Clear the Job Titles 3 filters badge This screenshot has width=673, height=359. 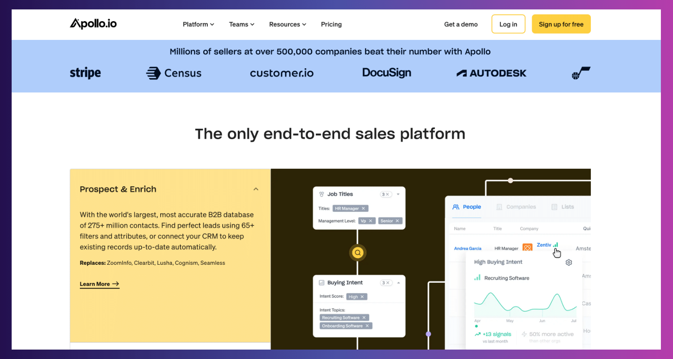pos(386,194)
